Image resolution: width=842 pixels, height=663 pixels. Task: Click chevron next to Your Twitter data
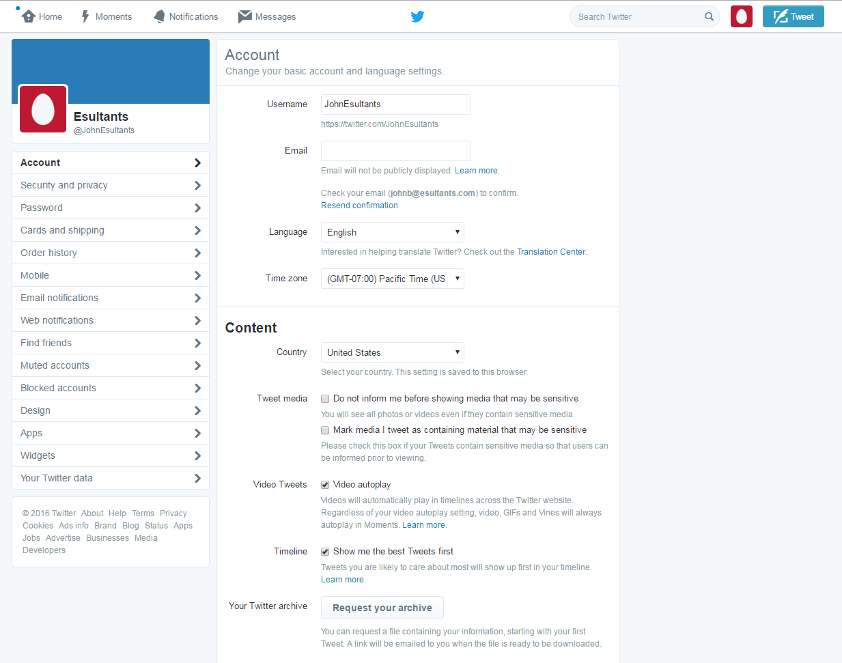click(197, 478)
